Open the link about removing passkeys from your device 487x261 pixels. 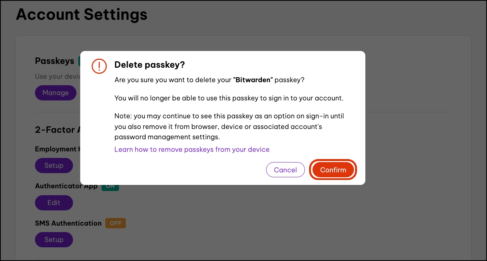(192, 150)
